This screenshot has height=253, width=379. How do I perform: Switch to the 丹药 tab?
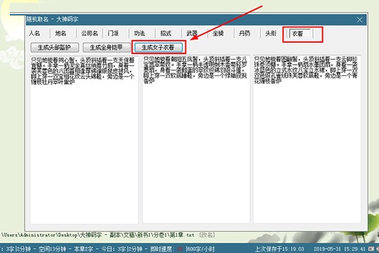pos(244,34)
